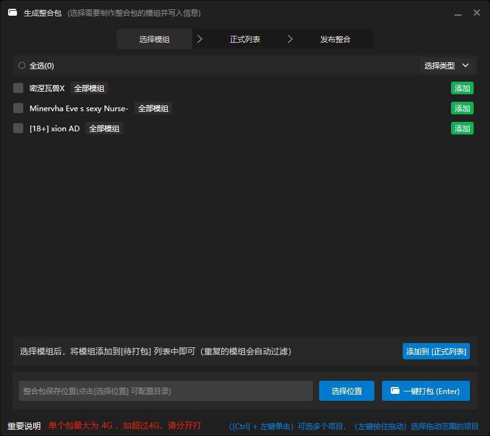Minimize the 生成整合包 window
The height and width of the screenshot is (436, 490).
tap(458, 13)
